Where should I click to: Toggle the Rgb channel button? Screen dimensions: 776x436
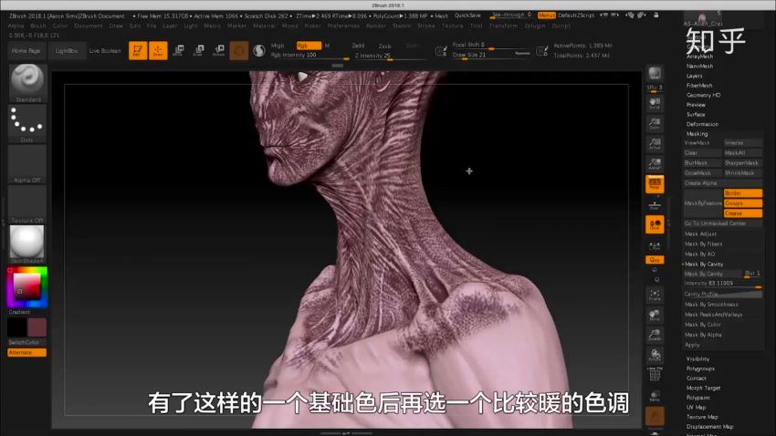click(x=309, y=46)
